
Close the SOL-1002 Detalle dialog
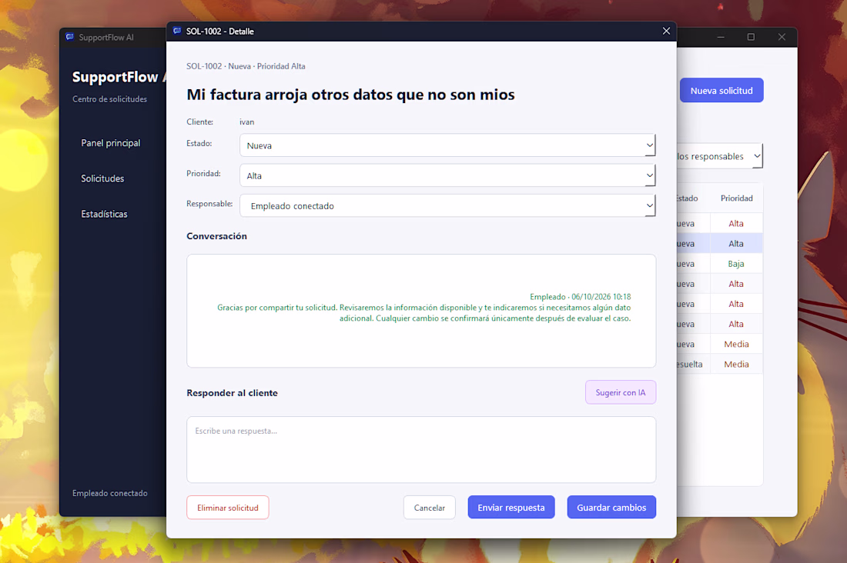tap(666, 32)
